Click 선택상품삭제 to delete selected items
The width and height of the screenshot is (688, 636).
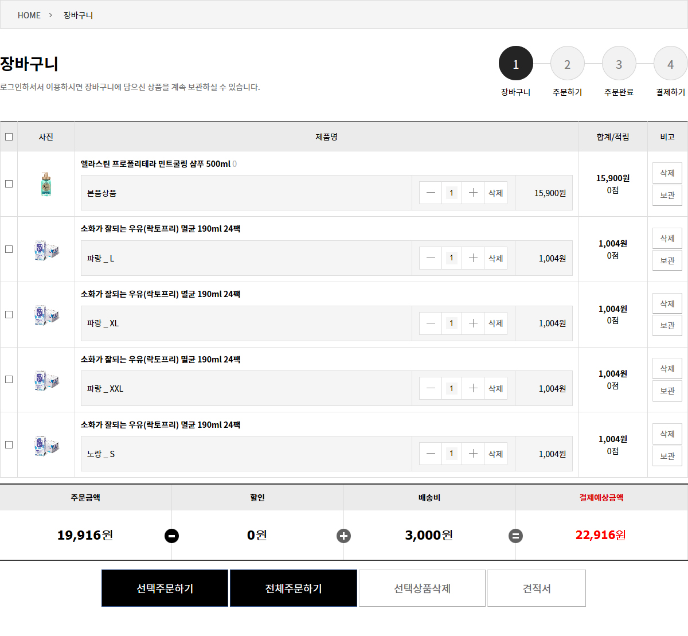click(422, 588)
